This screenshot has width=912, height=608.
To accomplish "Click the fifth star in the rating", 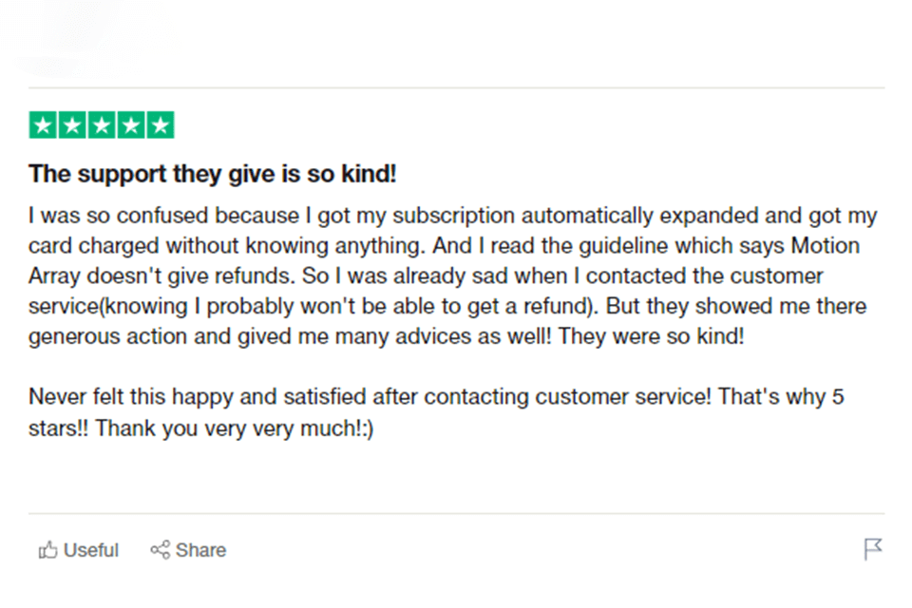I will tap(161, 125).
